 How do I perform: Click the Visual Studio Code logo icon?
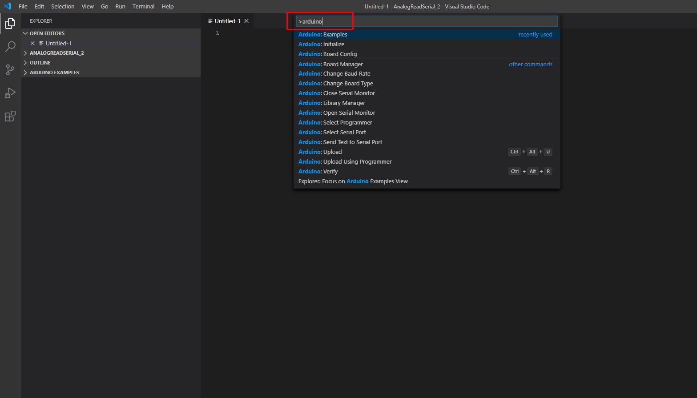(7, 6)
